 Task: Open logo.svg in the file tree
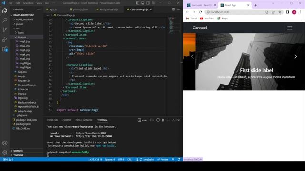click(x=22, y=98)
